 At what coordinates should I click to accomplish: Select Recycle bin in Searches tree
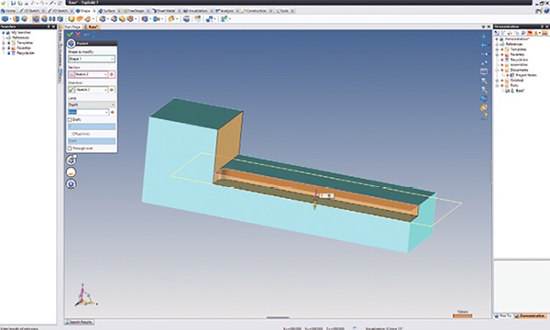pos(26,53)
